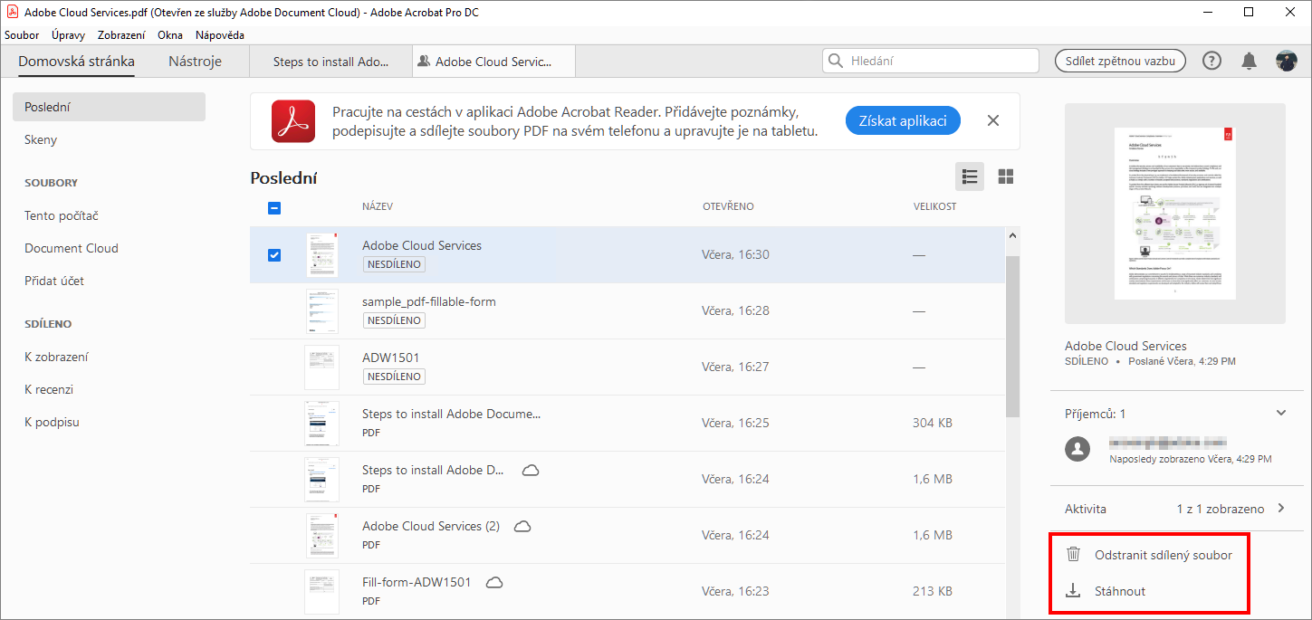Open the help question mark icon

(x=1211, y=62)
